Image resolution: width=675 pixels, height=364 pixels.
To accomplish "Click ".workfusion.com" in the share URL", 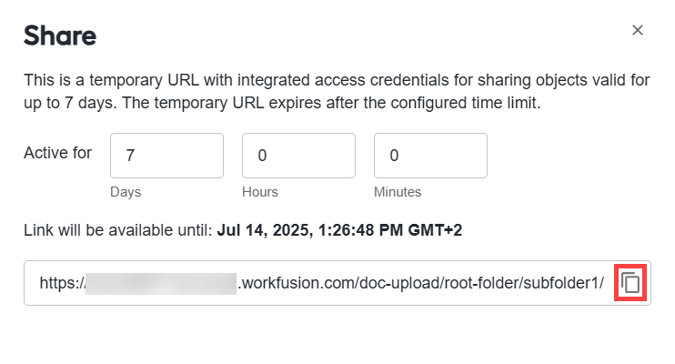I will [296, 283].
